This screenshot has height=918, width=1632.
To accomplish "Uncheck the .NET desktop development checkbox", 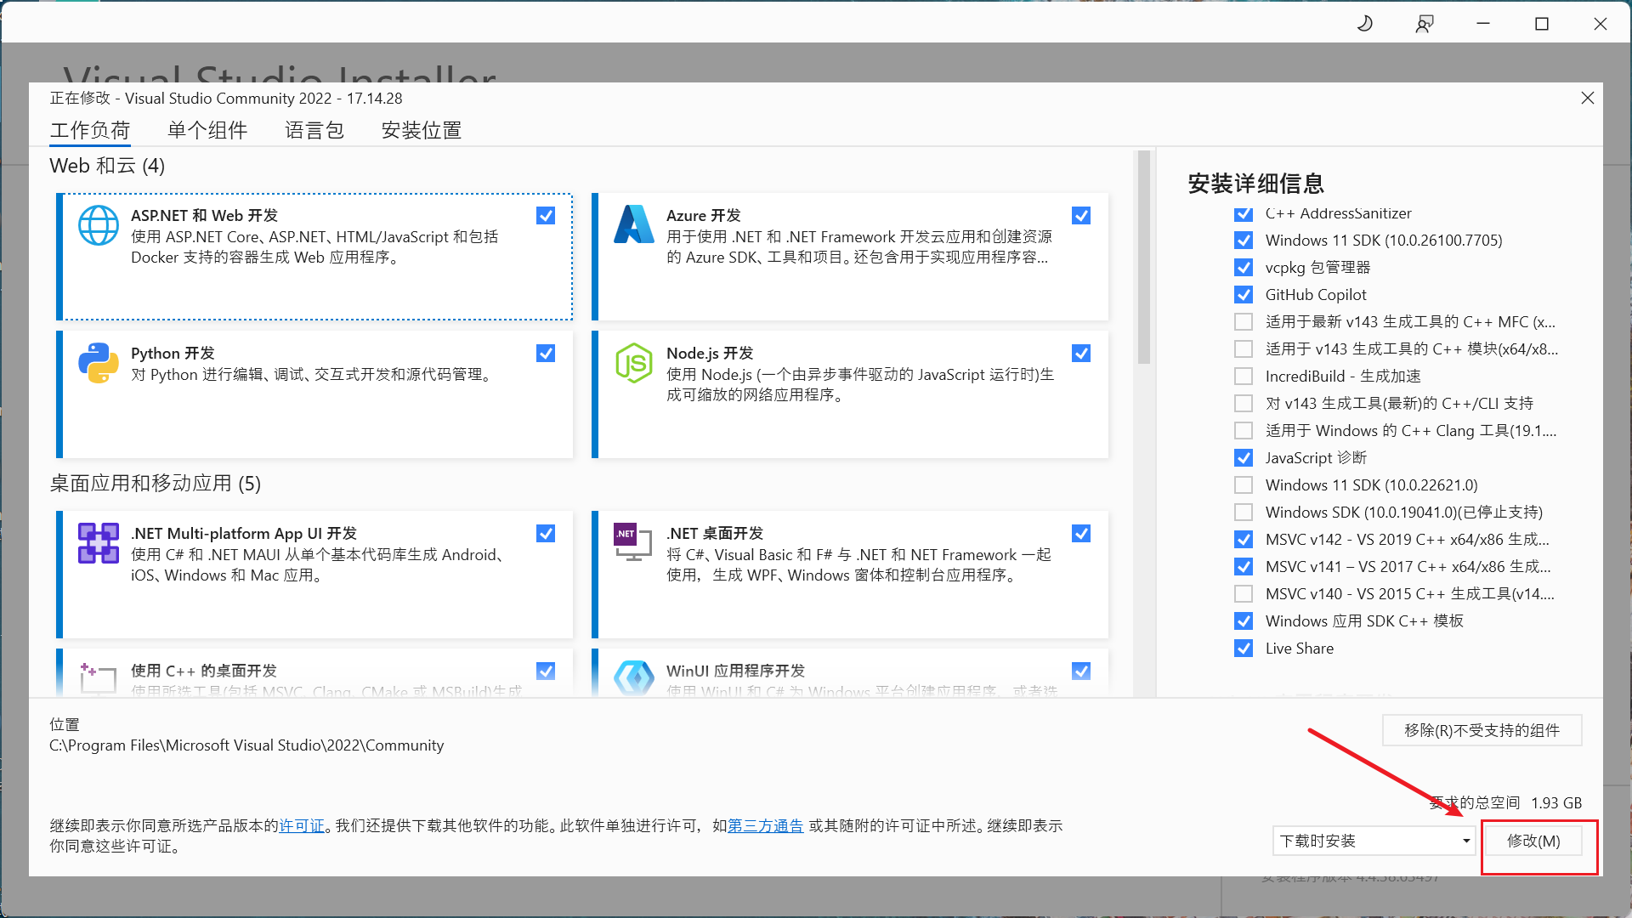I will click(1081, 534).
